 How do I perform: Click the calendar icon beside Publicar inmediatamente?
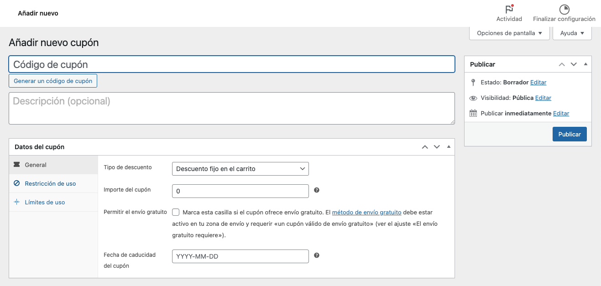pyautogui.click(x=473, y=113)
